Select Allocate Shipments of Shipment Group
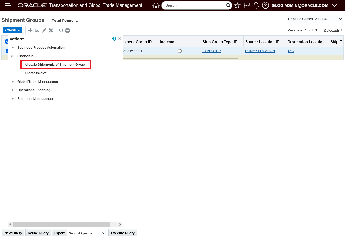Viewport: 345px width, 243px height. pyautogui.click(x=55, y=65)
